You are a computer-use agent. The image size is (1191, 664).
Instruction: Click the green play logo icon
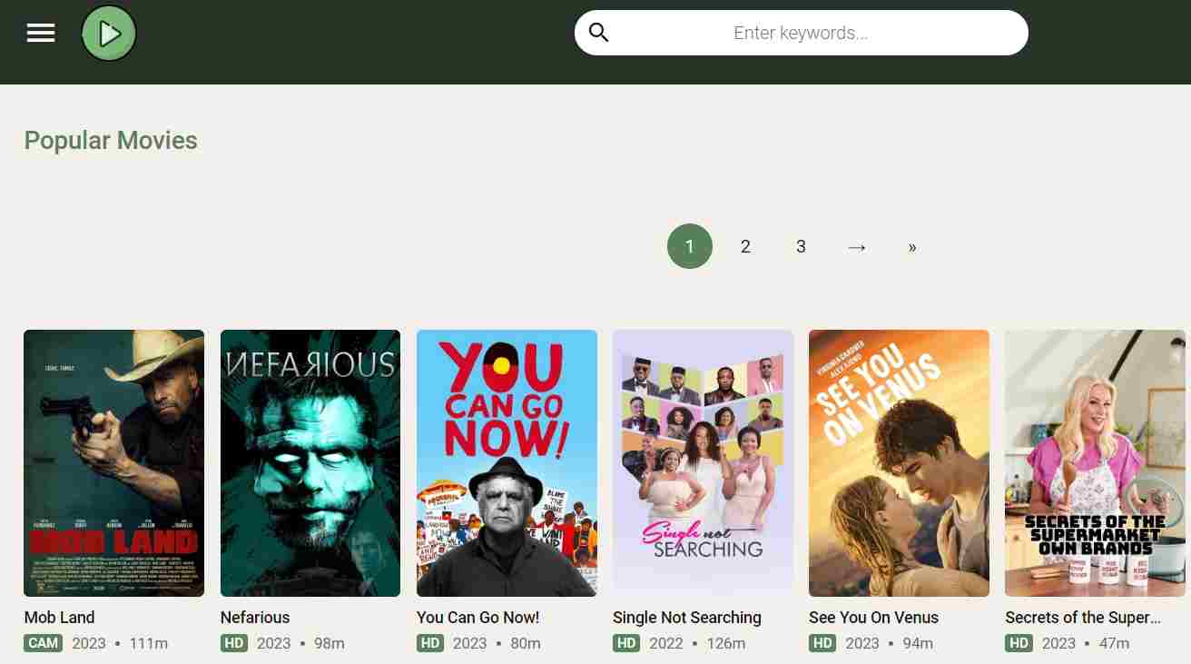pos(109,34)
